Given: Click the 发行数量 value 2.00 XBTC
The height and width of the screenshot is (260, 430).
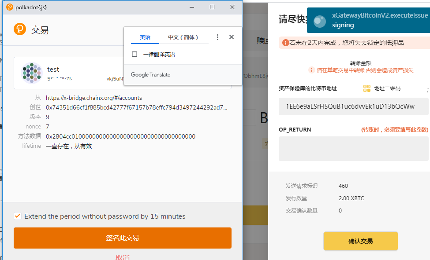Looking at the screenshot, I should coord(351,198).
